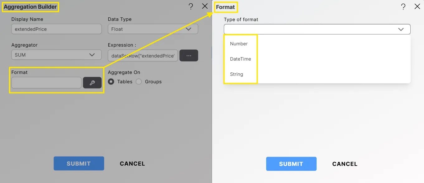This screenshot has width=424, height=183.
Task: Choose String from format type list
Action: click(237, 74)
